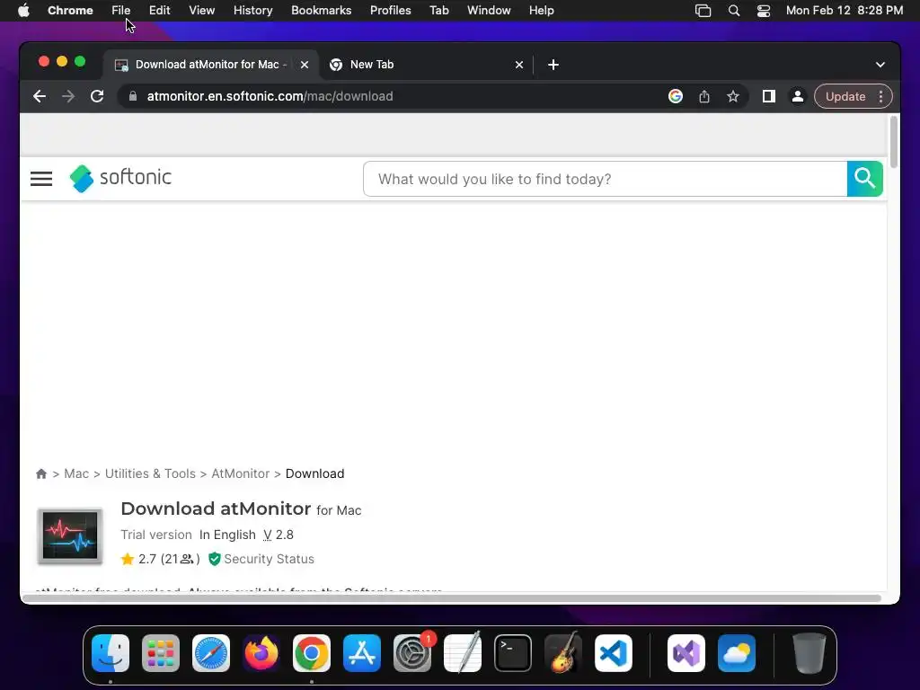The width and height of the screenshot is (920, 690).
Task: Open a new tab with plus button
Action: tap(553, 65)
